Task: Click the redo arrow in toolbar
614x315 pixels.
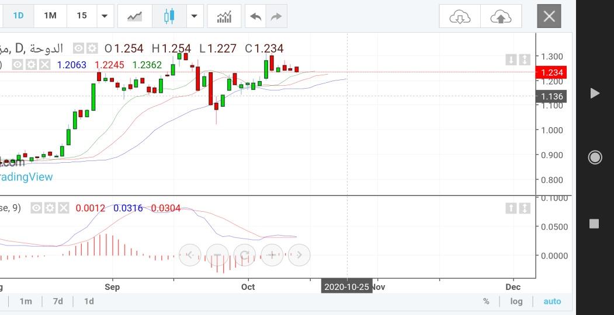Action: pos(276,16)
